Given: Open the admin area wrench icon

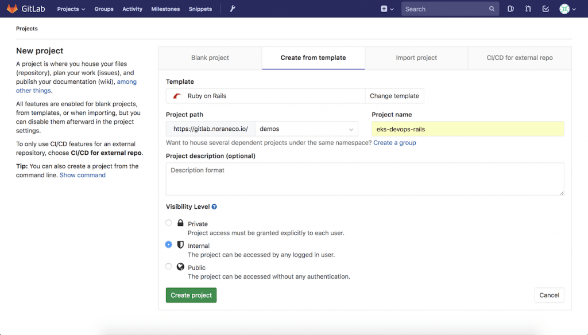Looking at the screenshot, I should point(233,9).
